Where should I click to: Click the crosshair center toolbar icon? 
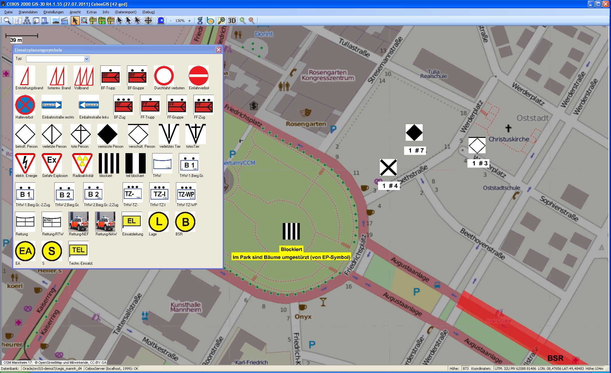coord(148,21)
